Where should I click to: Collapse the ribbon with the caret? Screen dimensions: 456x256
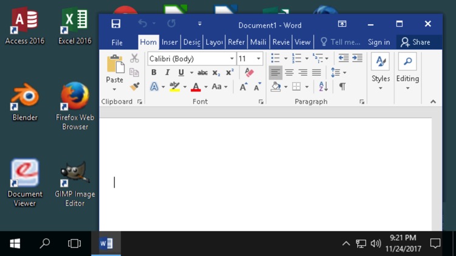point(433,101)
